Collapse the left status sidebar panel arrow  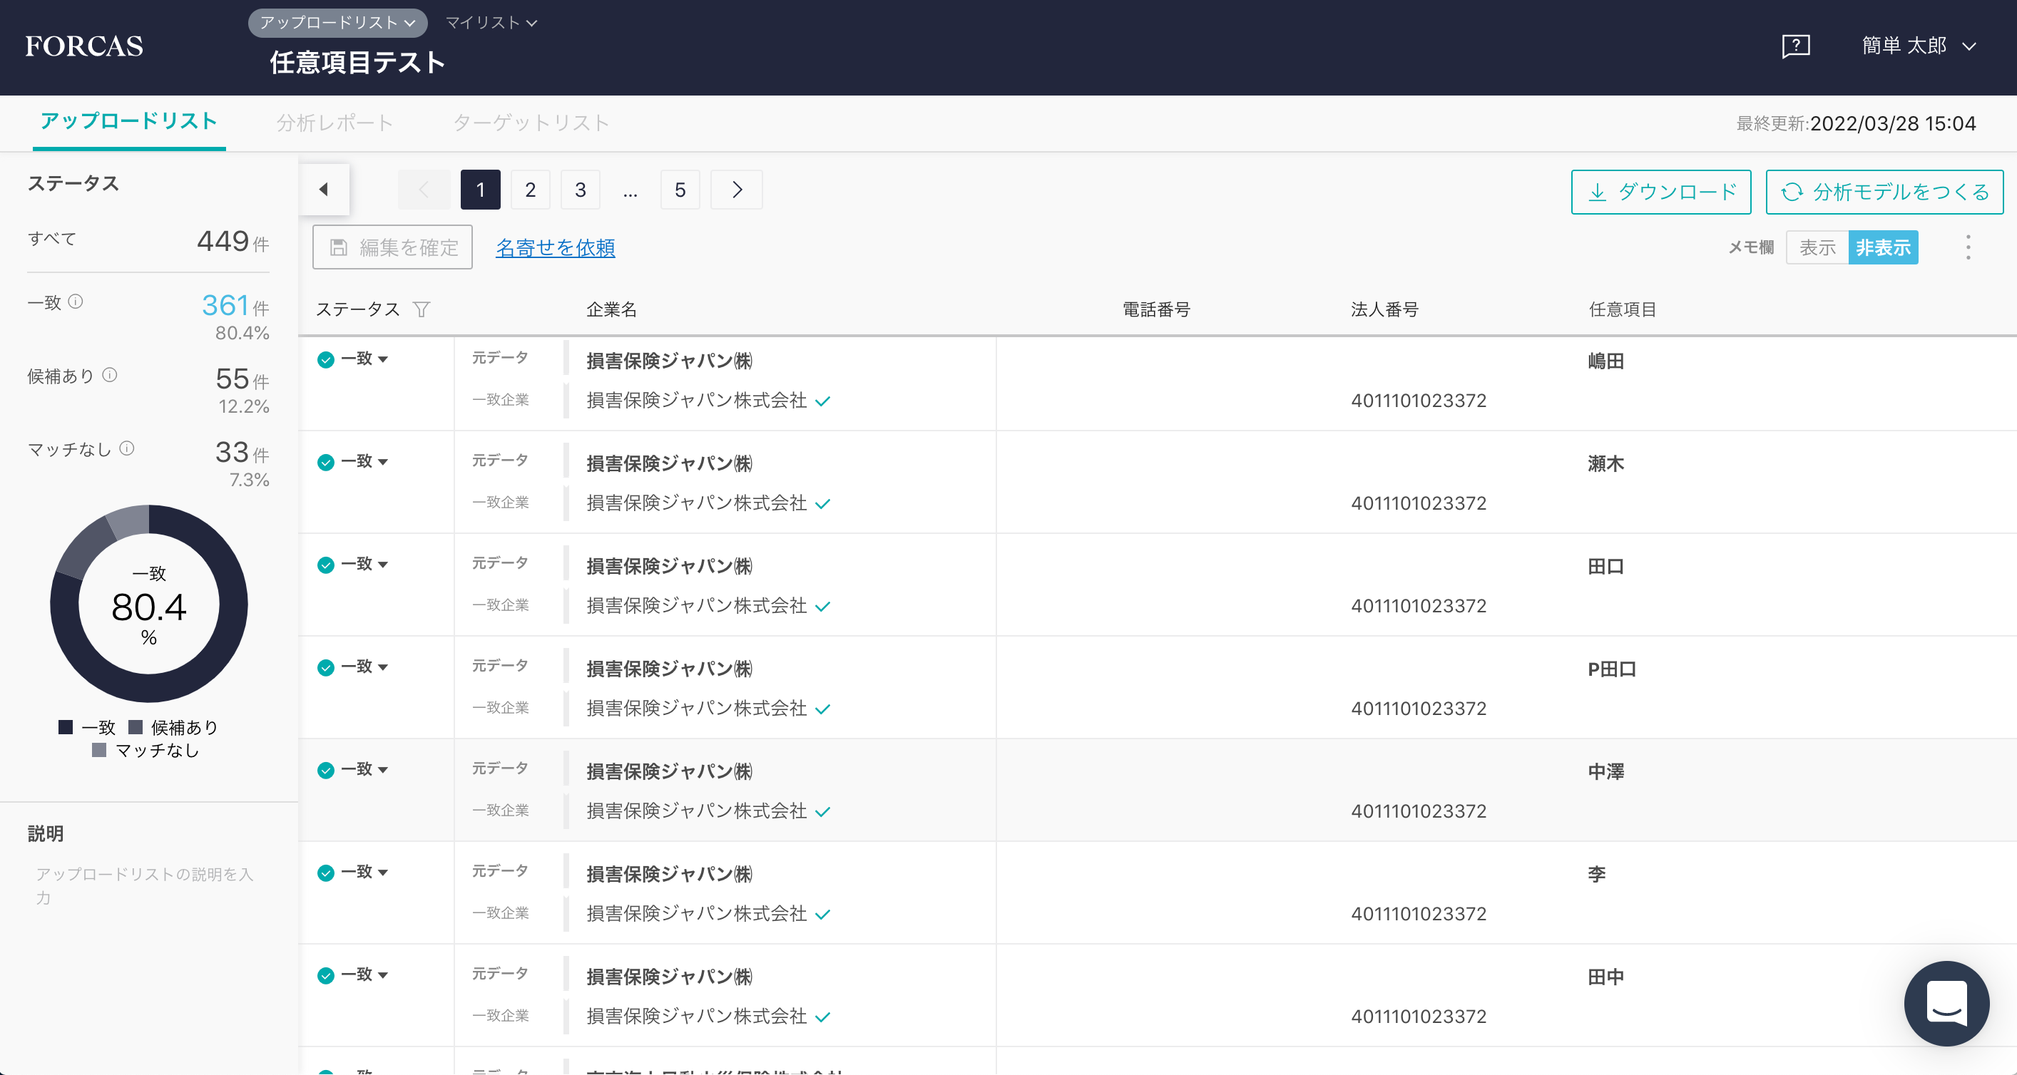tap(323, 190)
